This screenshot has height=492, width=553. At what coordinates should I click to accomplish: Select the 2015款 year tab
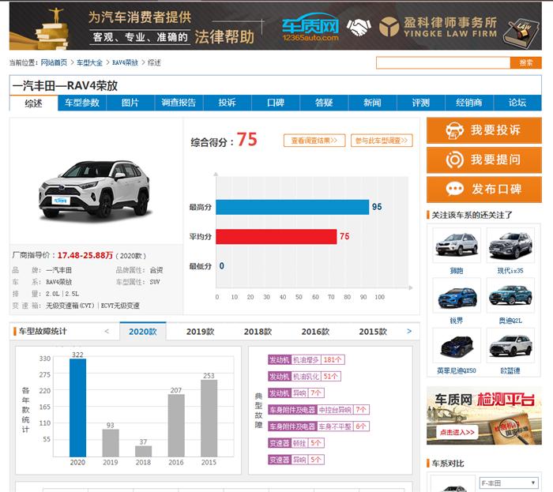[x=373, y=332]
